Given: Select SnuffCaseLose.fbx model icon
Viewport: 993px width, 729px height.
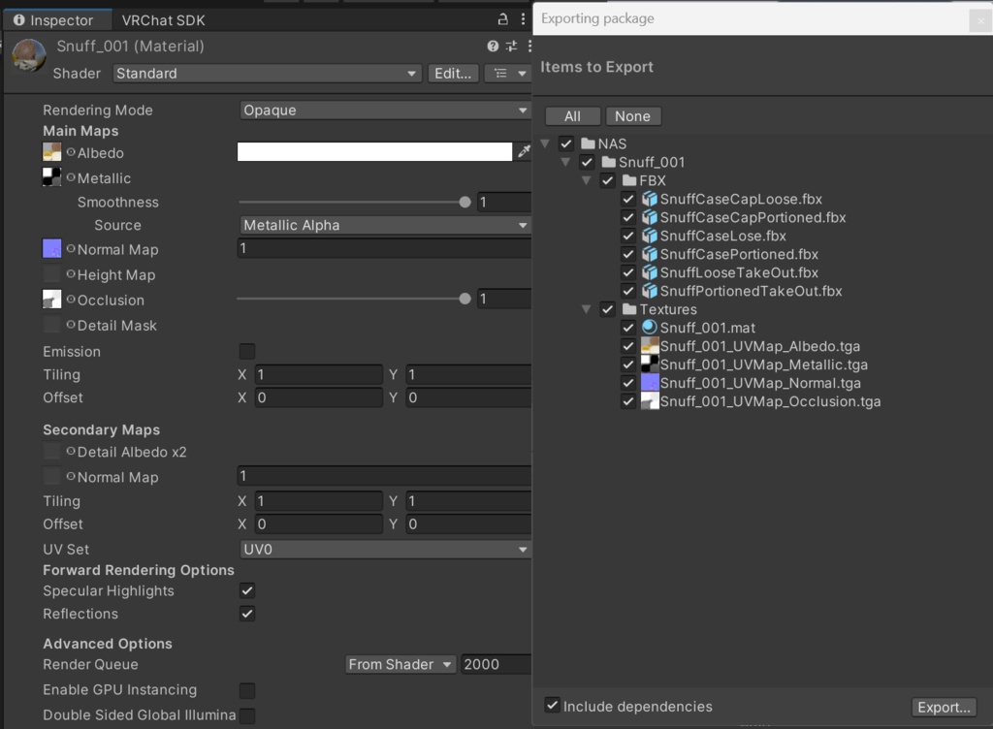Looking at the screenshot, I should tap(649, 236).
